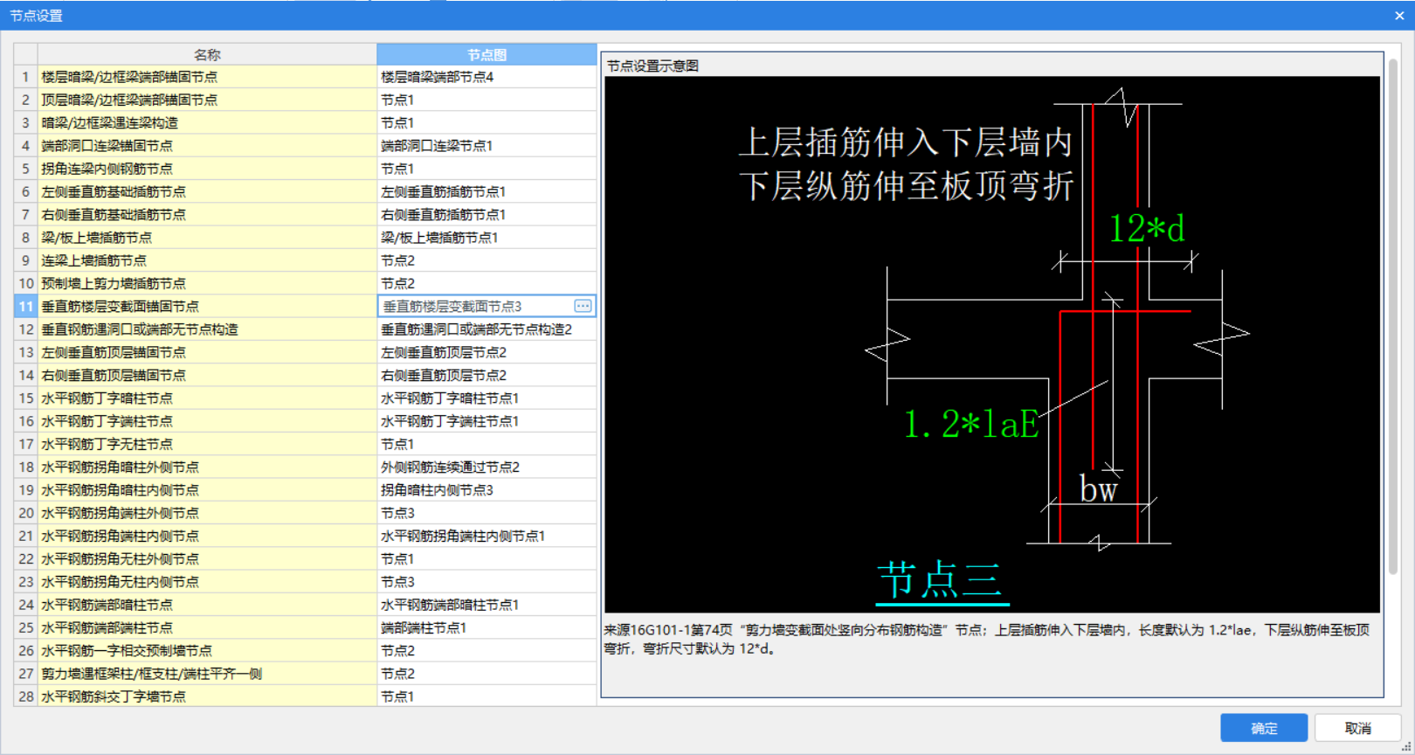Select row 水平钢筋拐角无柱外侧节点

point(207,558)
